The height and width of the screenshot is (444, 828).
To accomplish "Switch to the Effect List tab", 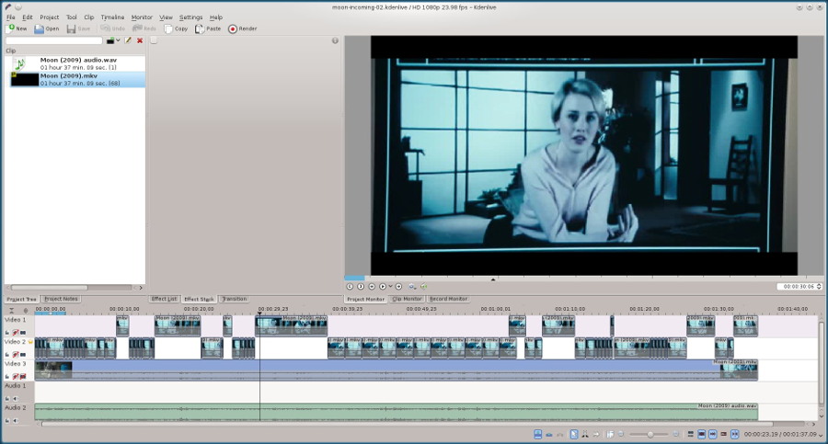I will coord(165,299).
